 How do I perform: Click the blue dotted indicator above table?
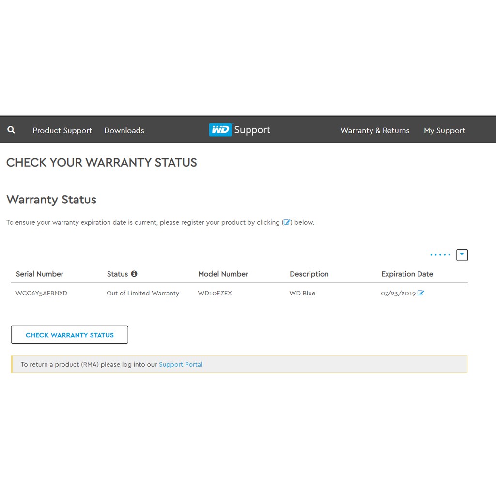(440, 255)
